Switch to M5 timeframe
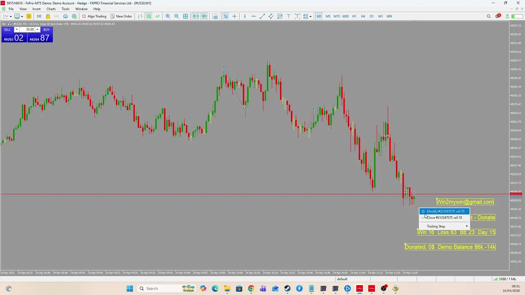 [328, 16]
